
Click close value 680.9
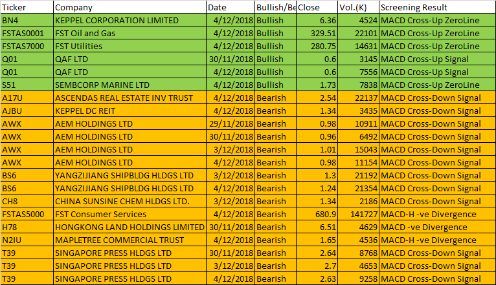pos(317,215)
